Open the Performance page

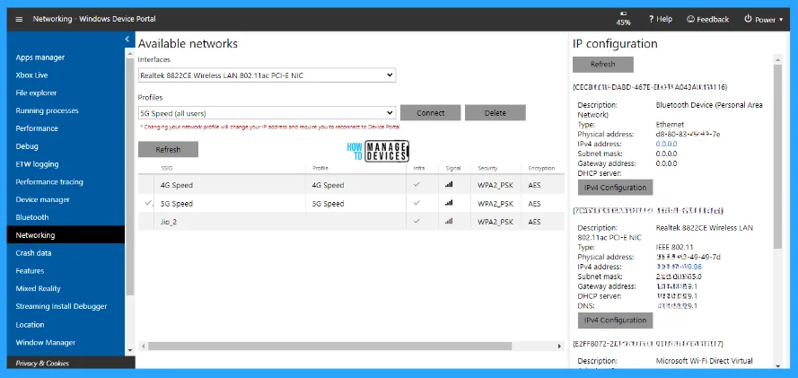coord(37,128)
